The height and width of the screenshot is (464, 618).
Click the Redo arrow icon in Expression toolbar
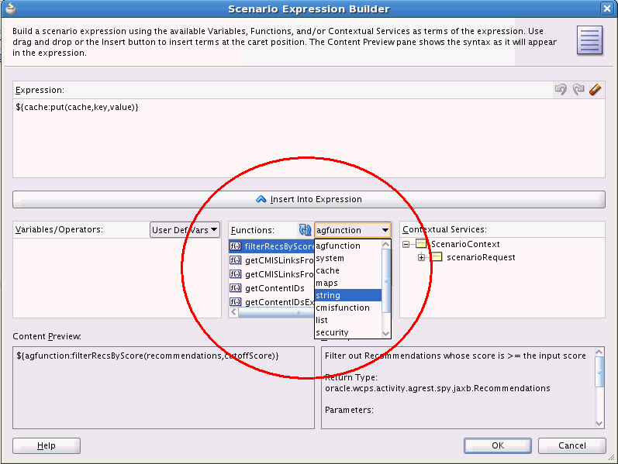578,89
